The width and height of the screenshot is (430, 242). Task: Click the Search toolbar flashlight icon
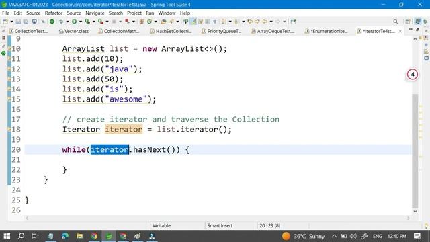click(171, 22)
